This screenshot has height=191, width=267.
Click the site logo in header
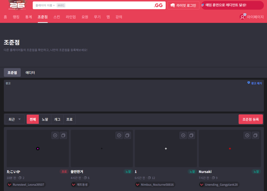pos(17,5)
